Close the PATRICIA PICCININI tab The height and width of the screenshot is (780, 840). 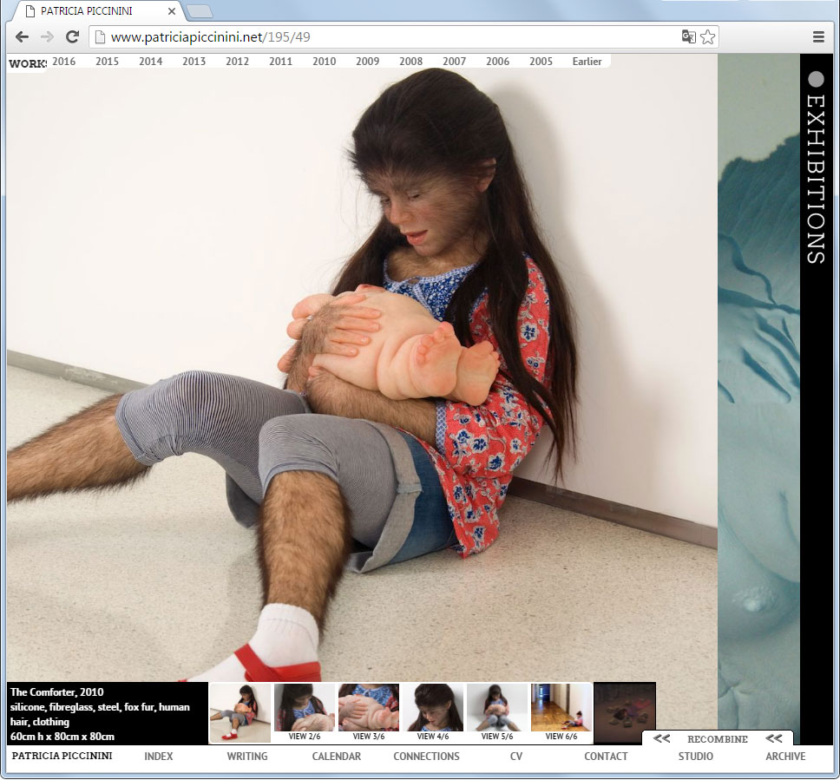[x=172, y=10]
